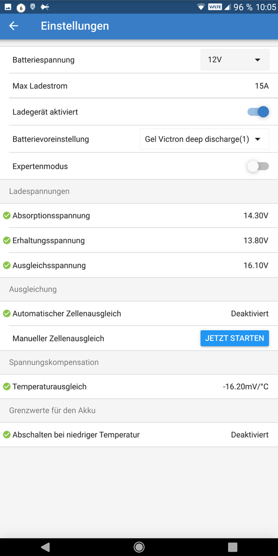Tap Android home navigation button
Screen dimensions: 278x556
139,547
